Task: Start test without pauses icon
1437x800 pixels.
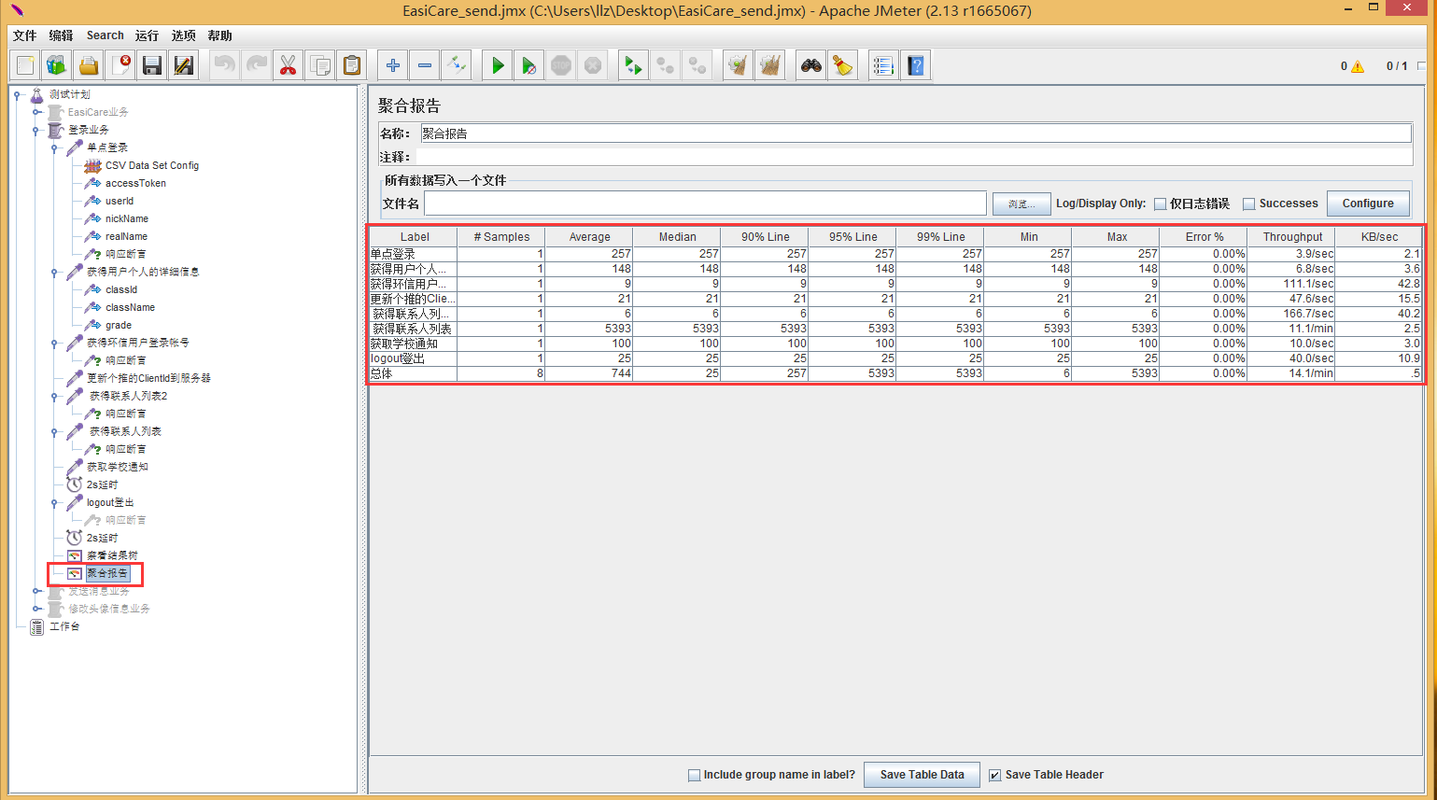Action: coord(529,65)
